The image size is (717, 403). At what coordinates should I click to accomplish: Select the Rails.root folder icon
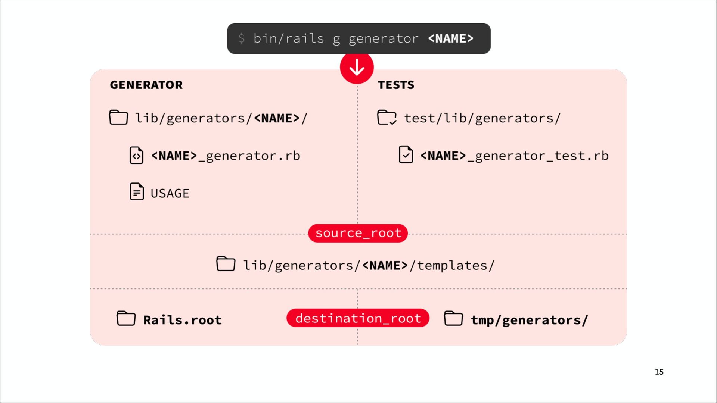coord(126,318)
